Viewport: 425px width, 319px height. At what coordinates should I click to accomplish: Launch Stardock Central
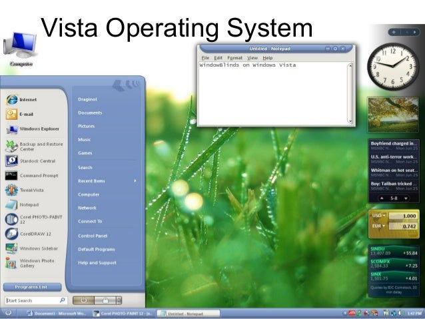(x=31, y=161)
